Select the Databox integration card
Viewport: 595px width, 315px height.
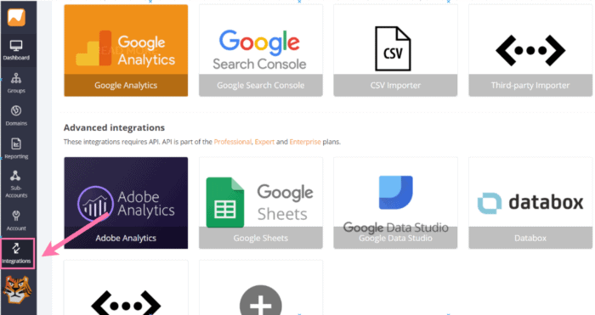[x=530, y=203]
